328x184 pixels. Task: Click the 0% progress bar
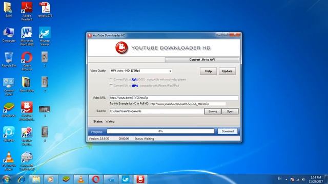click(x=160, y=131)
